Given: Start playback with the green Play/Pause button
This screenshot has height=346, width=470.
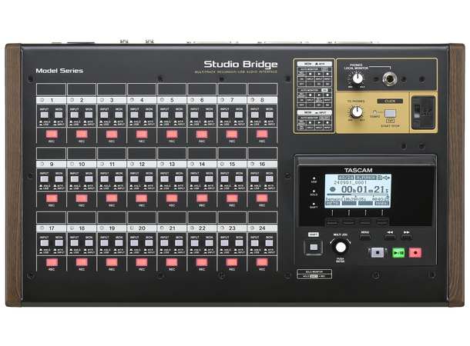Looking at the screenshot, I should pyautogui.click(x=398, y=253).
